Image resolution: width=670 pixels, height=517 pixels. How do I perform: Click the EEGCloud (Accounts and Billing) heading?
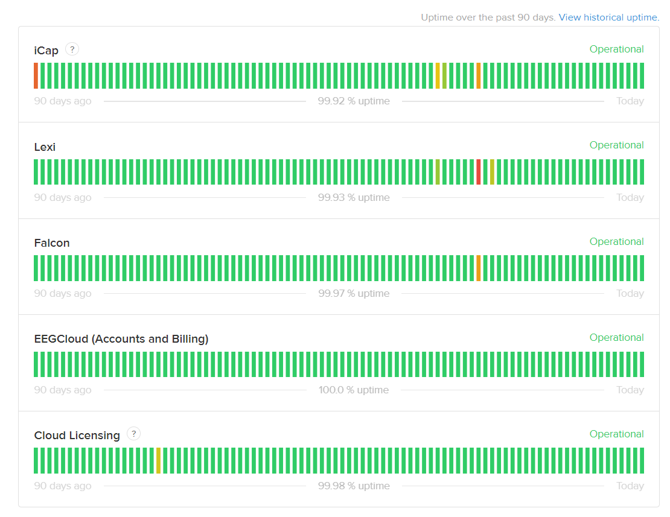(121, 339)
